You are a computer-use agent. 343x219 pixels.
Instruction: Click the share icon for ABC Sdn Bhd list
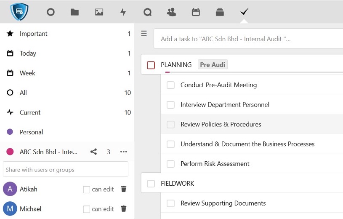(93, 152)
